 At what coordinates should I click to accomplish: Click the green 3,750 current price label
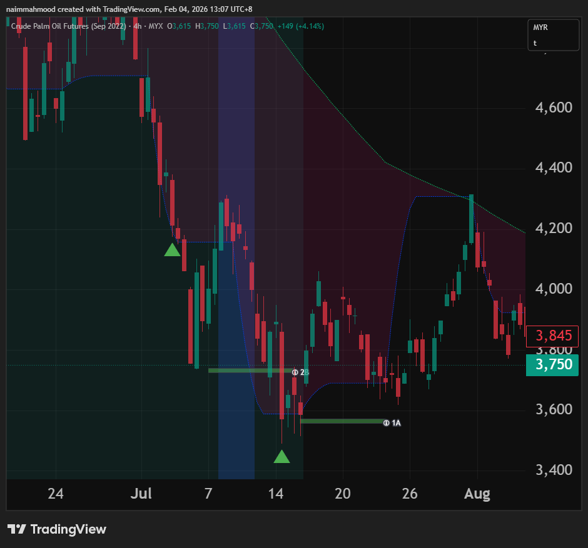tap(553, 364)
